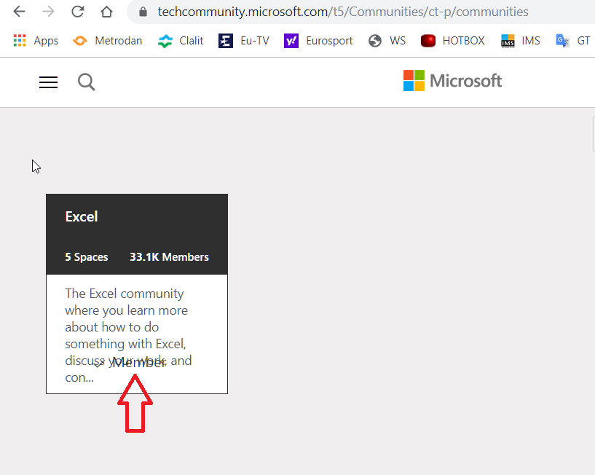This screenshot has width=595, height=475.
Task: Open the browser home page icon
Action: tap(106, 11)
